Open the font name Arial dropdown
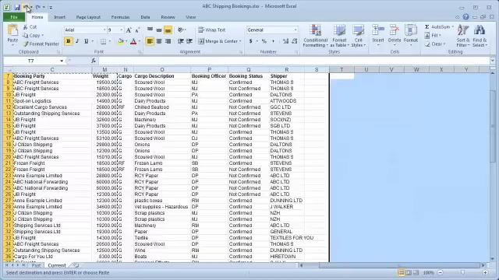The image size is (499, 280). click(x=104, y=30)
